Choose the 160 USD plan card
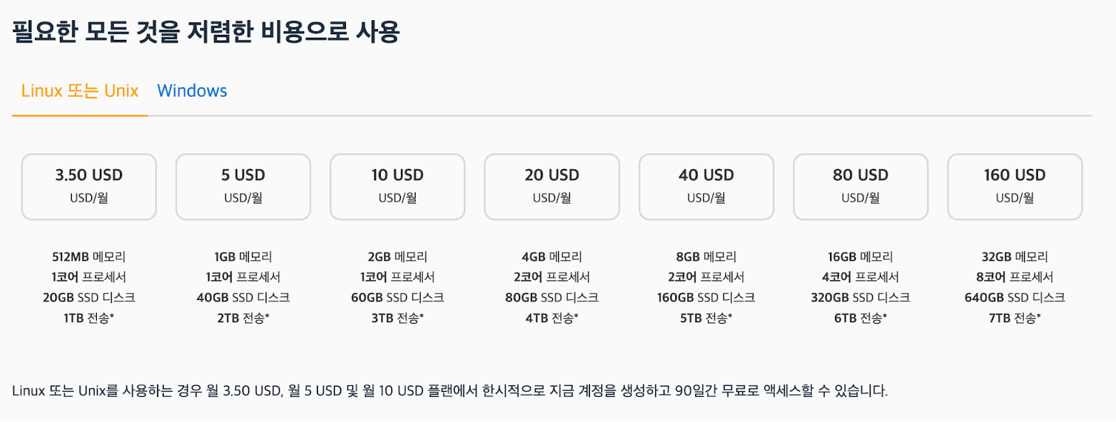 click(x=1015, y=187)
